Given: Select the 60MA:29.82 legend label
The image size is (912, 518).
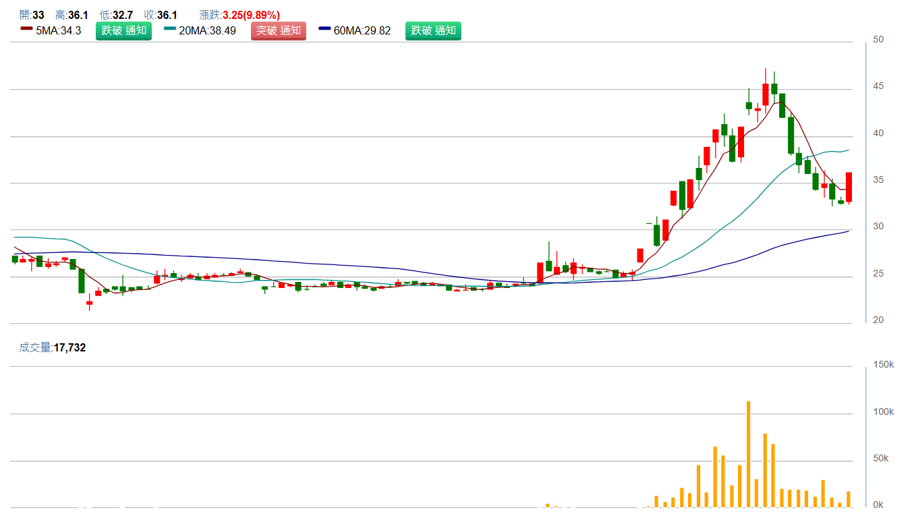Looking at the screenshot, I should click(362, 30).
